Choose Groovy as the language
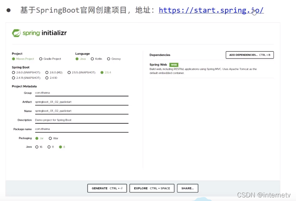The image size is (296, 201). point(114,59)
